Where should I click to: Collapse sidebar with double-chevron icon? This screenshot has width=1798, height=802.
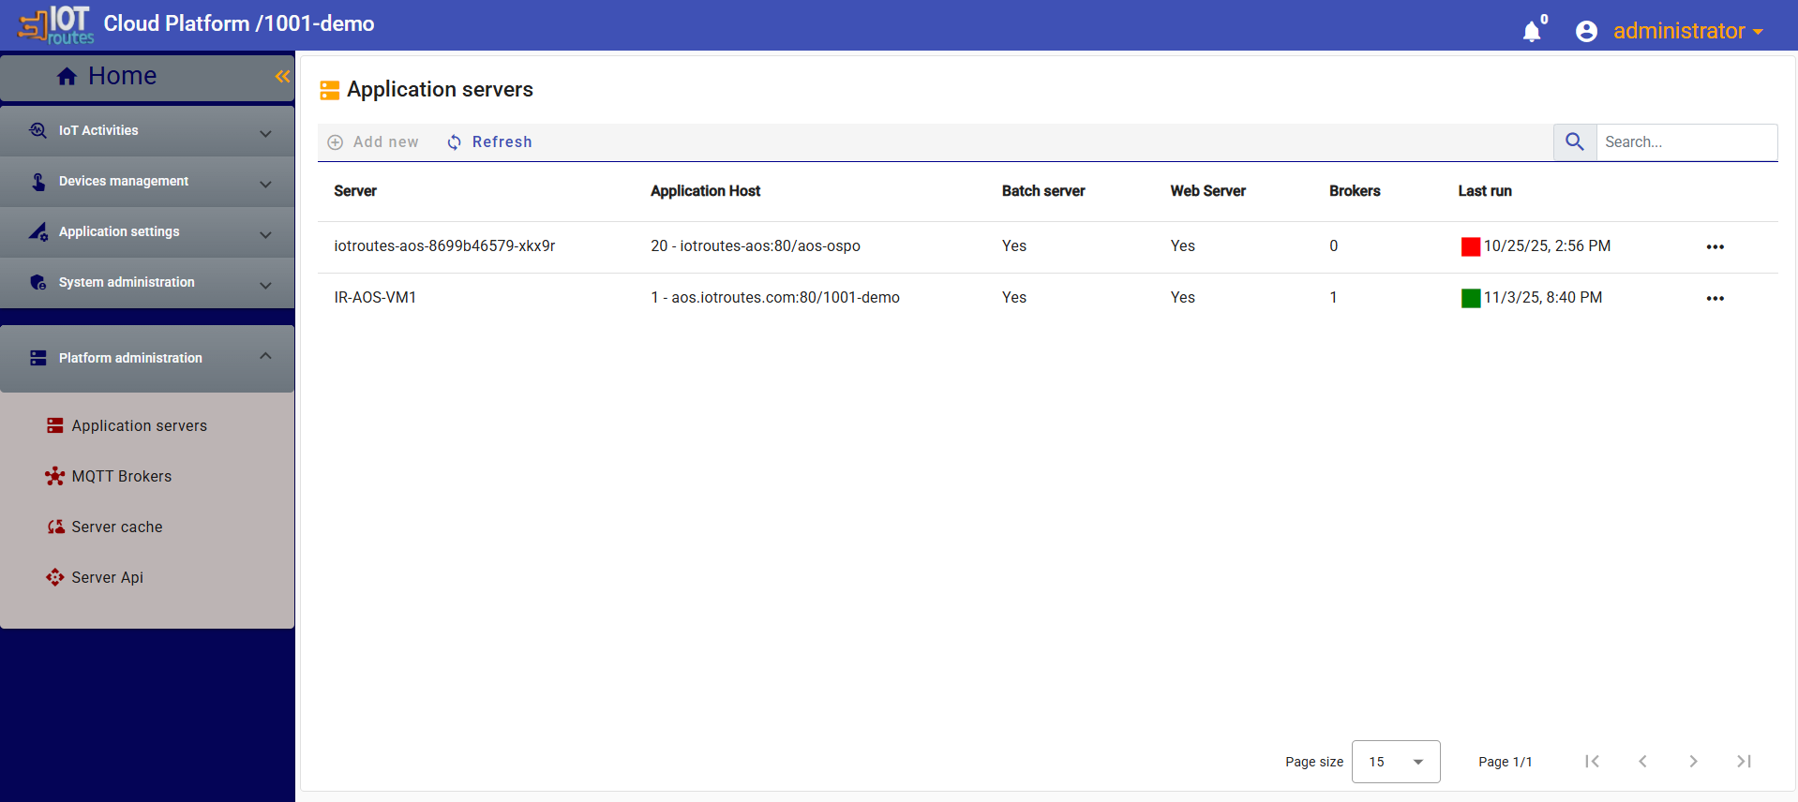(x=282, y=76)
